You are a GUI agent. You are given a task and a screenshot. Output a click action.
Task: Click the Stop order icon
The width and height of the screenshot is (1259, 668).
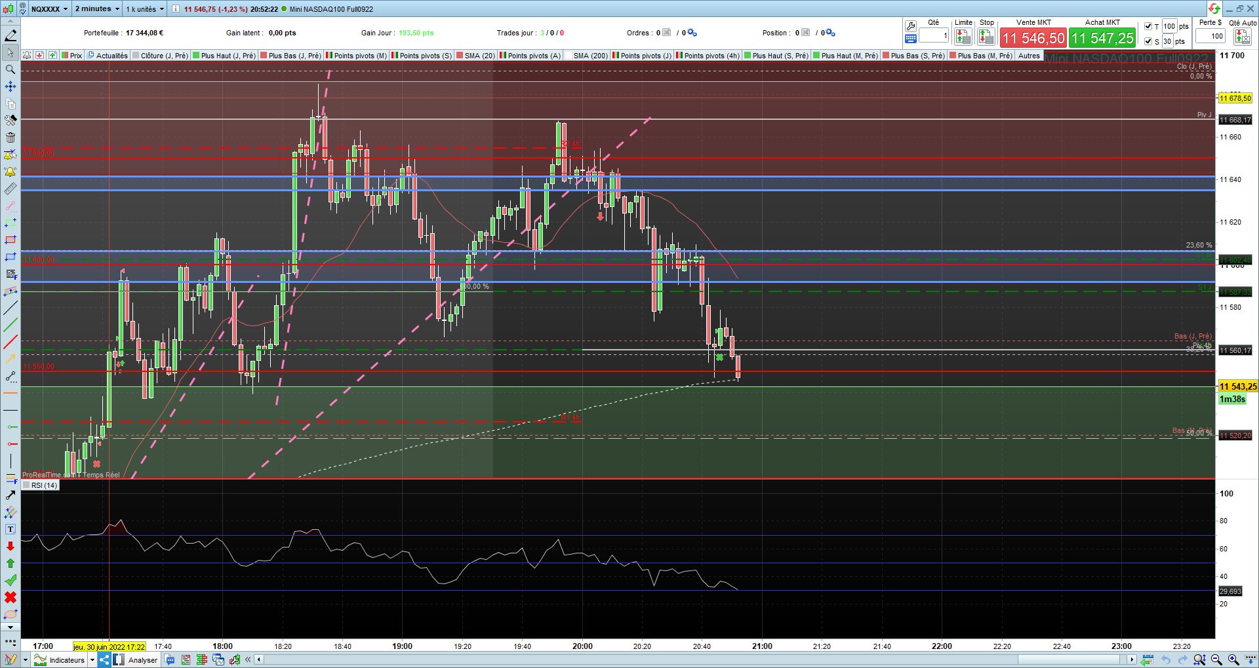click(x=986, y=37)
